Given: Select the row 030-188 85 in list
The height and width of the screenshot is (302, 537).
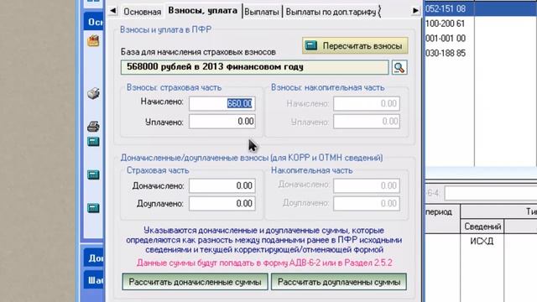Looking at the screenshot, I should (481, 53).
